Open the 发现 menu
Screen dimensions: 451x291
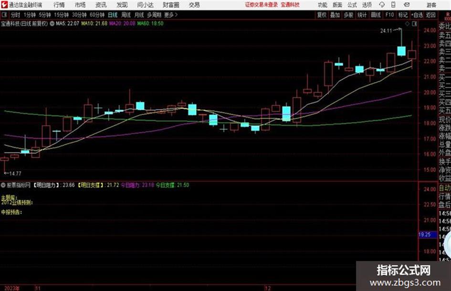click(x=122, y=5)
